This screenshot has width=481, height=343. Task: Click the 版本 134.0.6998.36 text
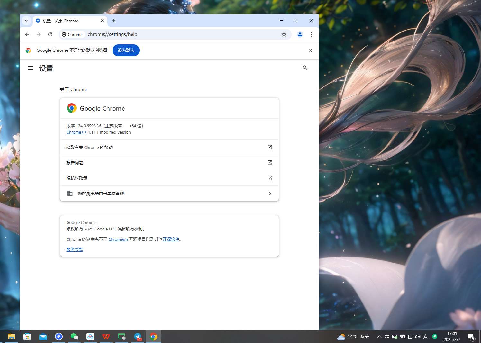(x=84, y=126)
